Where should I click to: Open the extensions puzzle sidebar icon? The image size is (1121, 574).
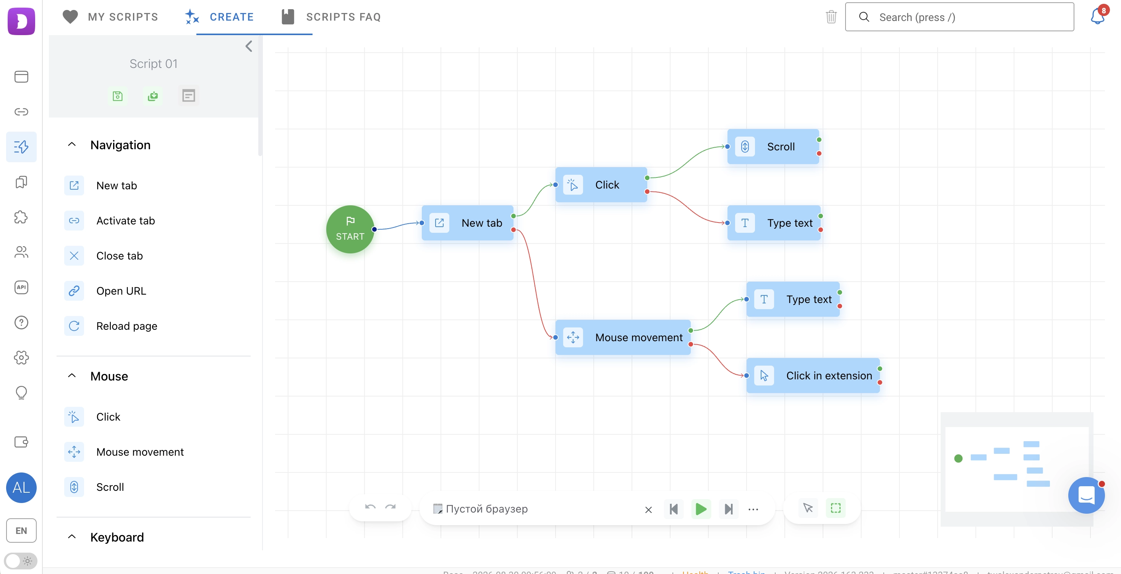[x=21, y=217]
